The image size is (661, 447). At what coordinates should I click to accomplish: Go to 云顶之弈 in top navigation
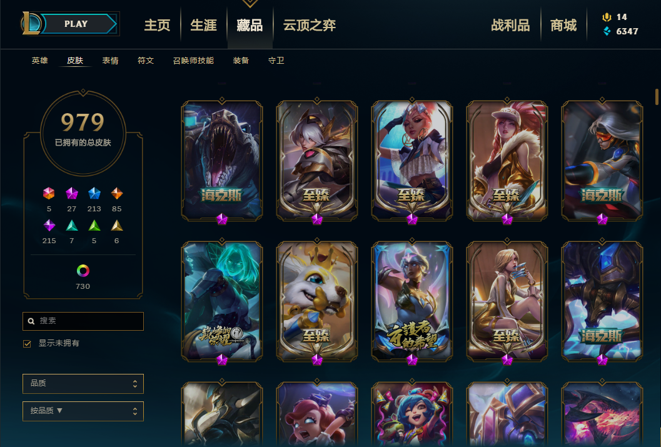pos(310,25)
